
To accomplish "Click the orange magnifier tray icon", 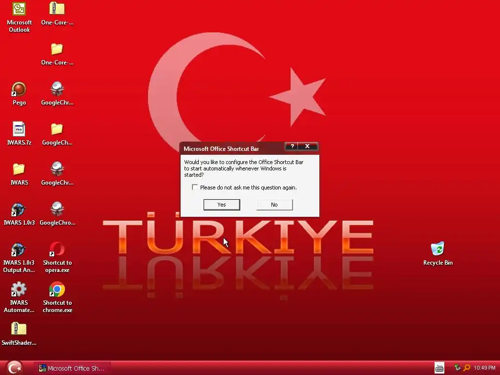I will [x=467, y=368].
